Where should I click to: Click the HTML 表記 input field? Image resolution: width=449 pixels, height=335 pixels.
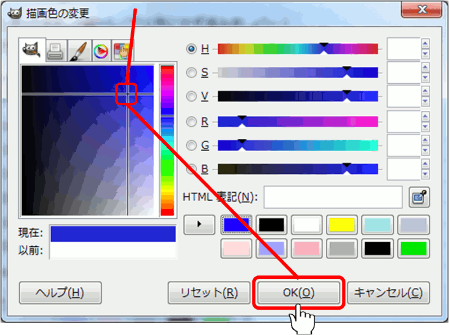coord(333,197)
